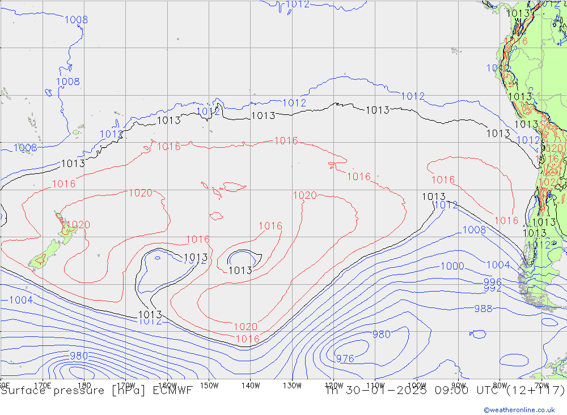The width and height of the screenshot is (567, 415).
Task: Select the 976 low pressure label
Action: 345,358
